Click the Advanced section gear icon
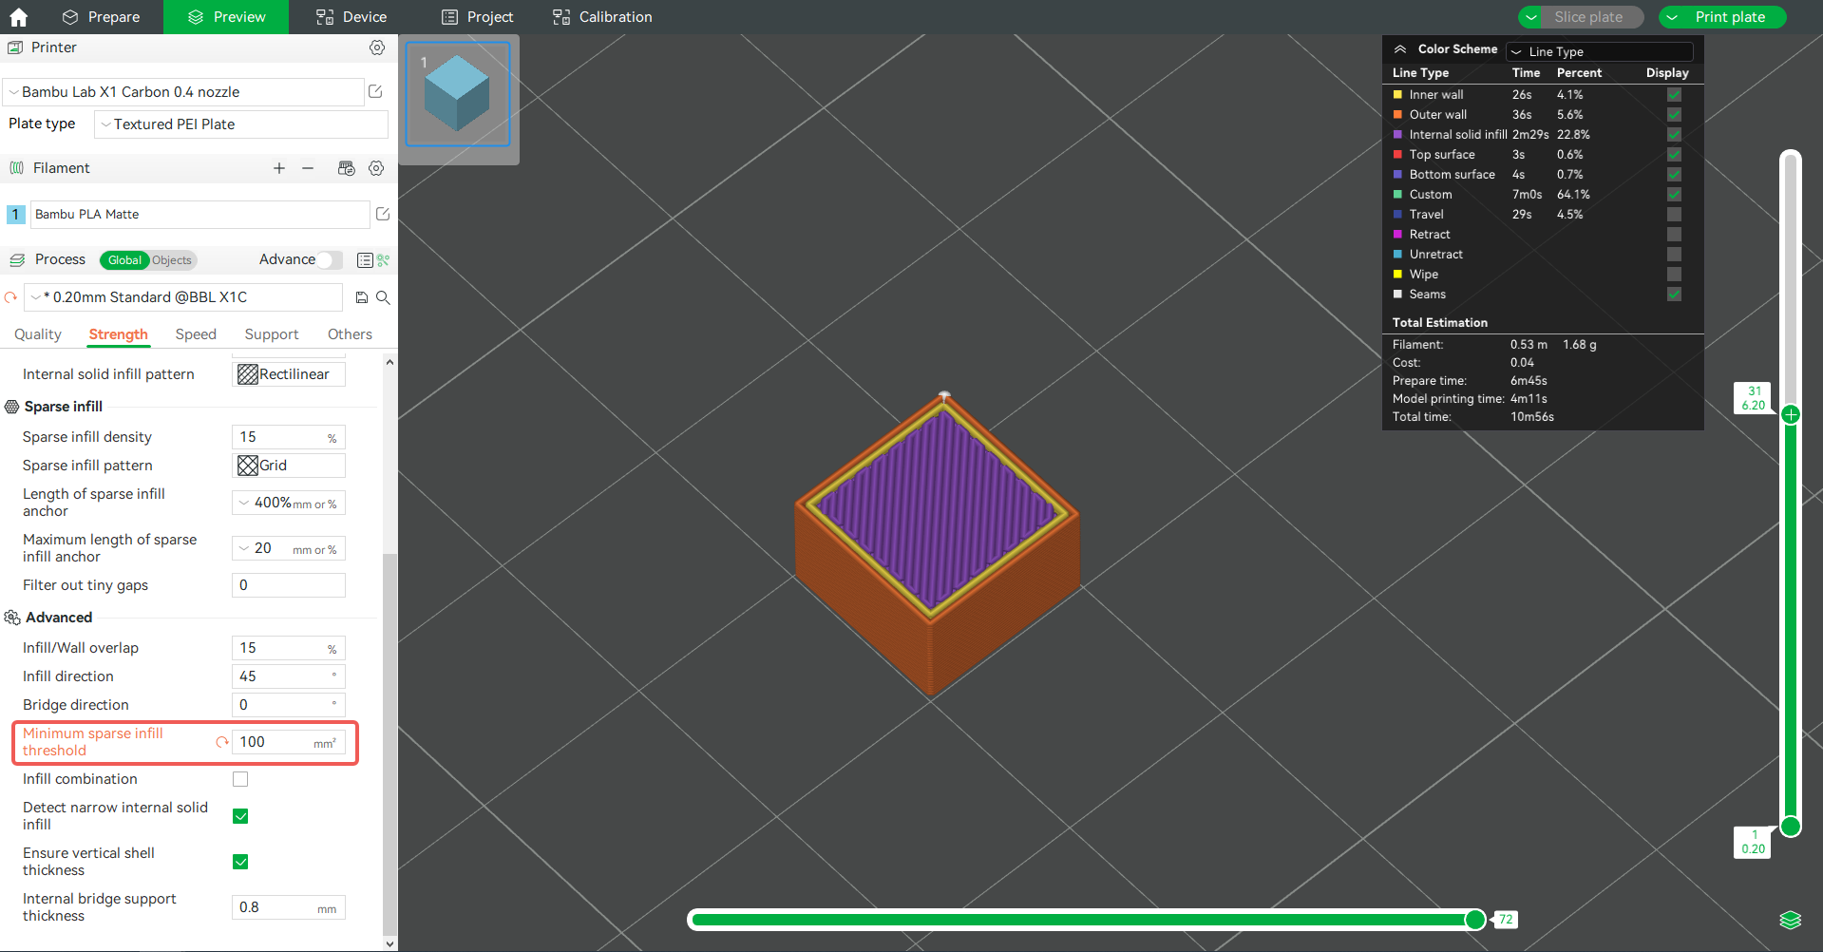This screenshot has width=1823, height=952. tap(12, 618)
